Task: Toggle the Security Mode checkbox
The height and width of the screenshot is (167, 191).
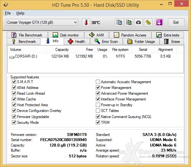Action: point(14,123)
